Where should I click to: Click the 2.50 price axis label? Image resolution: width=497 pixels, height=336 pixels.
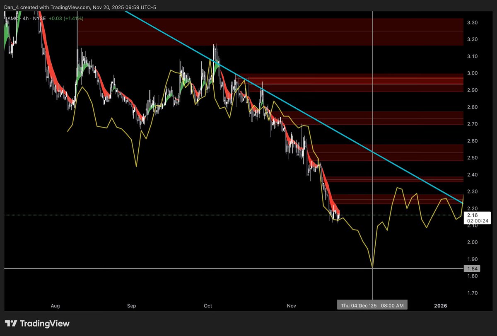pyautogui.click(x=472, y=158)
